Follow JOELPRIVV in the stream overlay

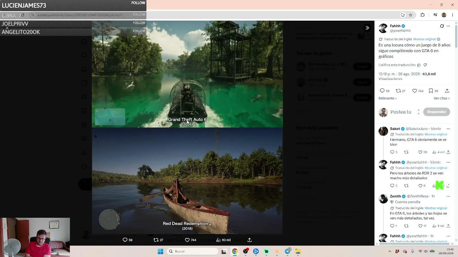pyautogui.click(x=139, y=23)
